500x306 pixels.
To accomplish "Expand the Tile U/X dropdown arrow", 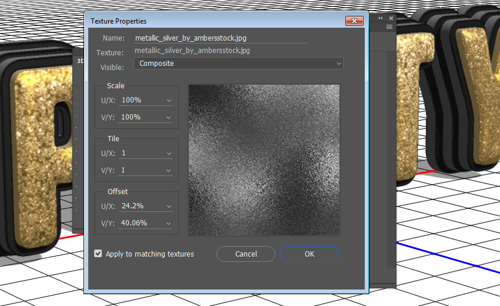I will (169, 154).
